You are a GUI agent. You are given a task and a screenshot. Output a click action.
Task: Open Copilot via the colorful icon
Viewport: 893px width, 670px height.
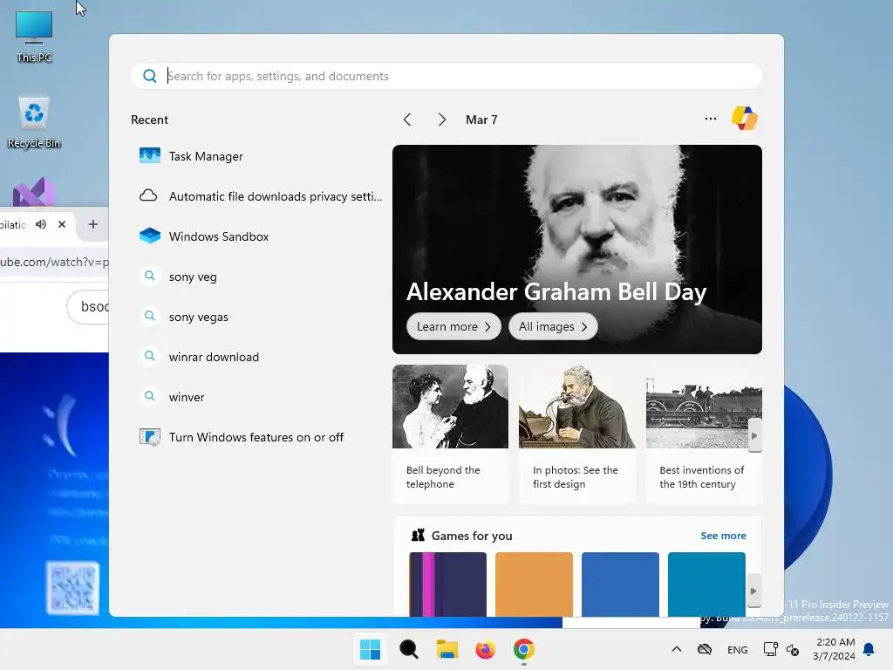point(745,119)
